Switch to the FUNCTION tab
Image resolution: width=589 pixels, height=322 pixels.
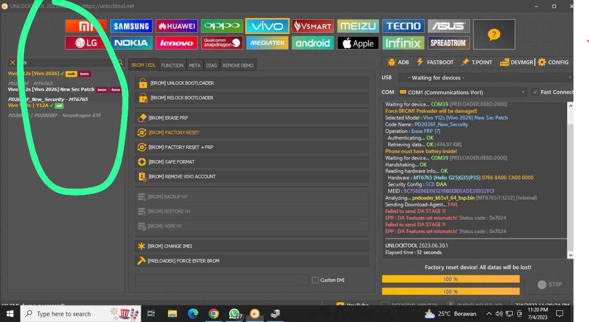pos(172,65)
